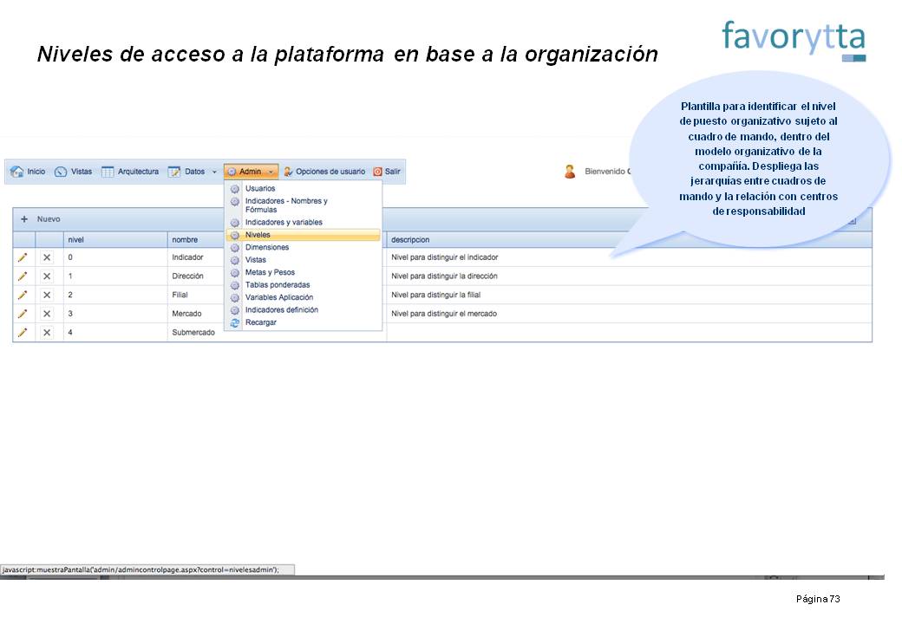This screenshot has width=902, height=624.
Task: Click the user avatar beside Bienvenido
Action: tap(570, 172)
